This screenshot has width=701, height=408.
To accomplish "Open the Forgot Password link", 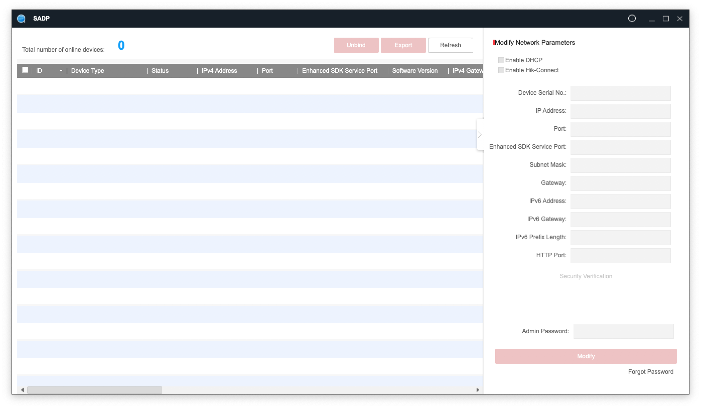I will 650,372.
